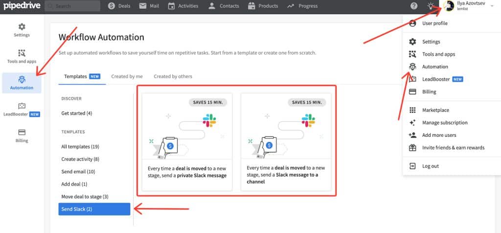
Task: Select Log out from the user menu
Action: (431, 166)
